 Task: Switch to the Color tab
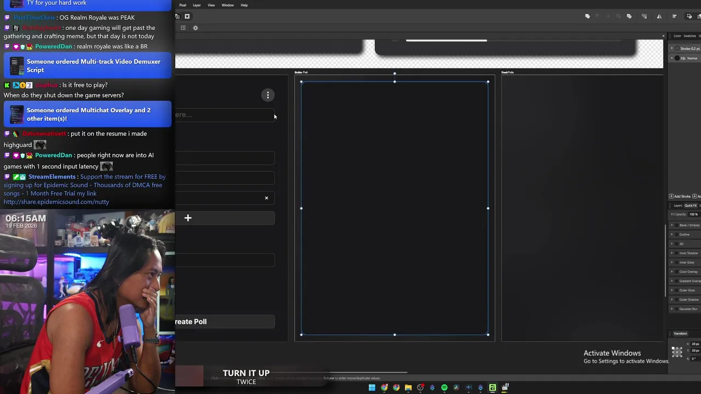(x=677, y=36)
